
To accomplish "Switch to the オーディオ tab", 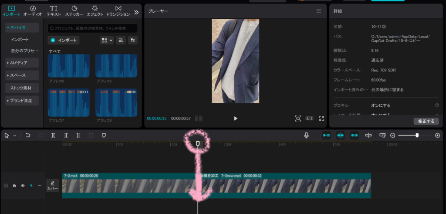I will pyautogui.click(x=33, y=11).
